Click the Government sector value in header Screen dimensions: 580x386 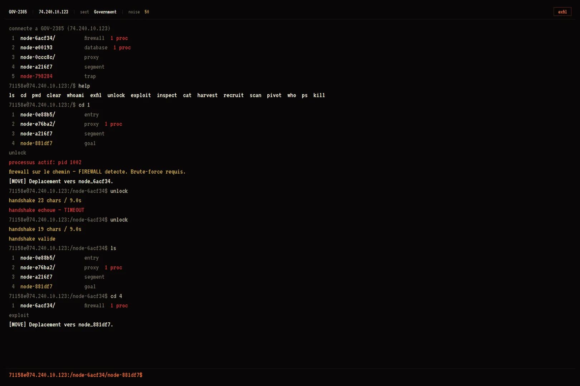(105, 12)
